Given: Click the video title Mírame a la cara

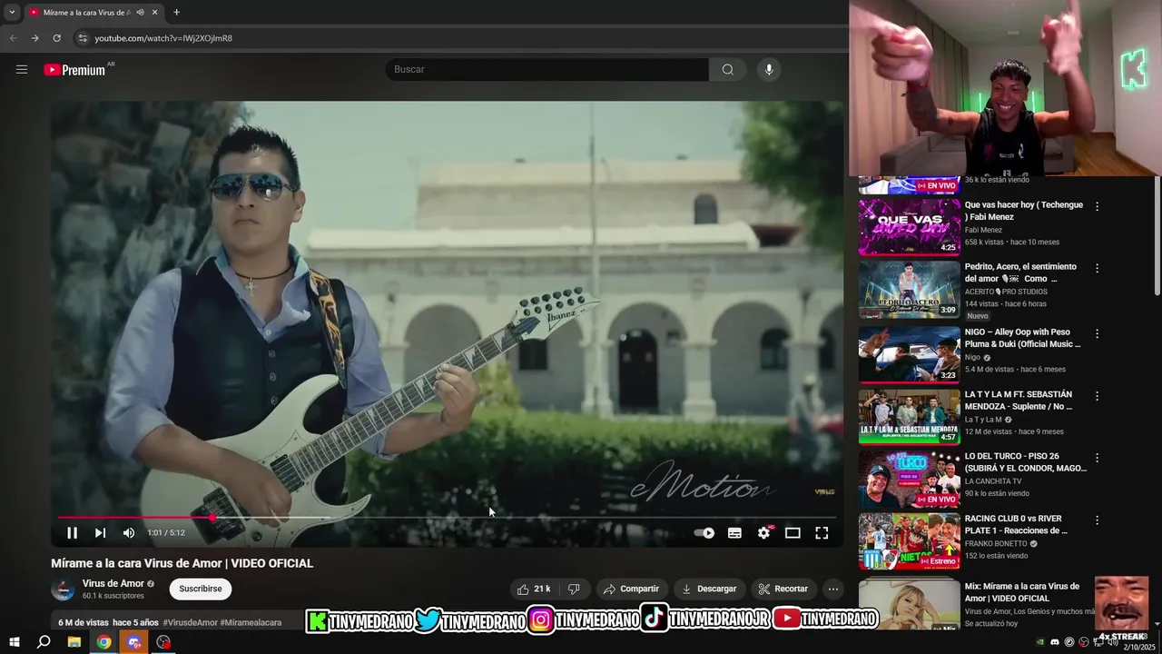Looking at the screenshot, I should click(182, 563).
